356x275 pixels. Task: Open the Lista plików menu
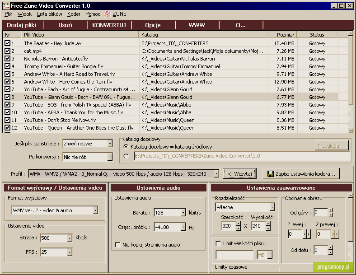50,14
